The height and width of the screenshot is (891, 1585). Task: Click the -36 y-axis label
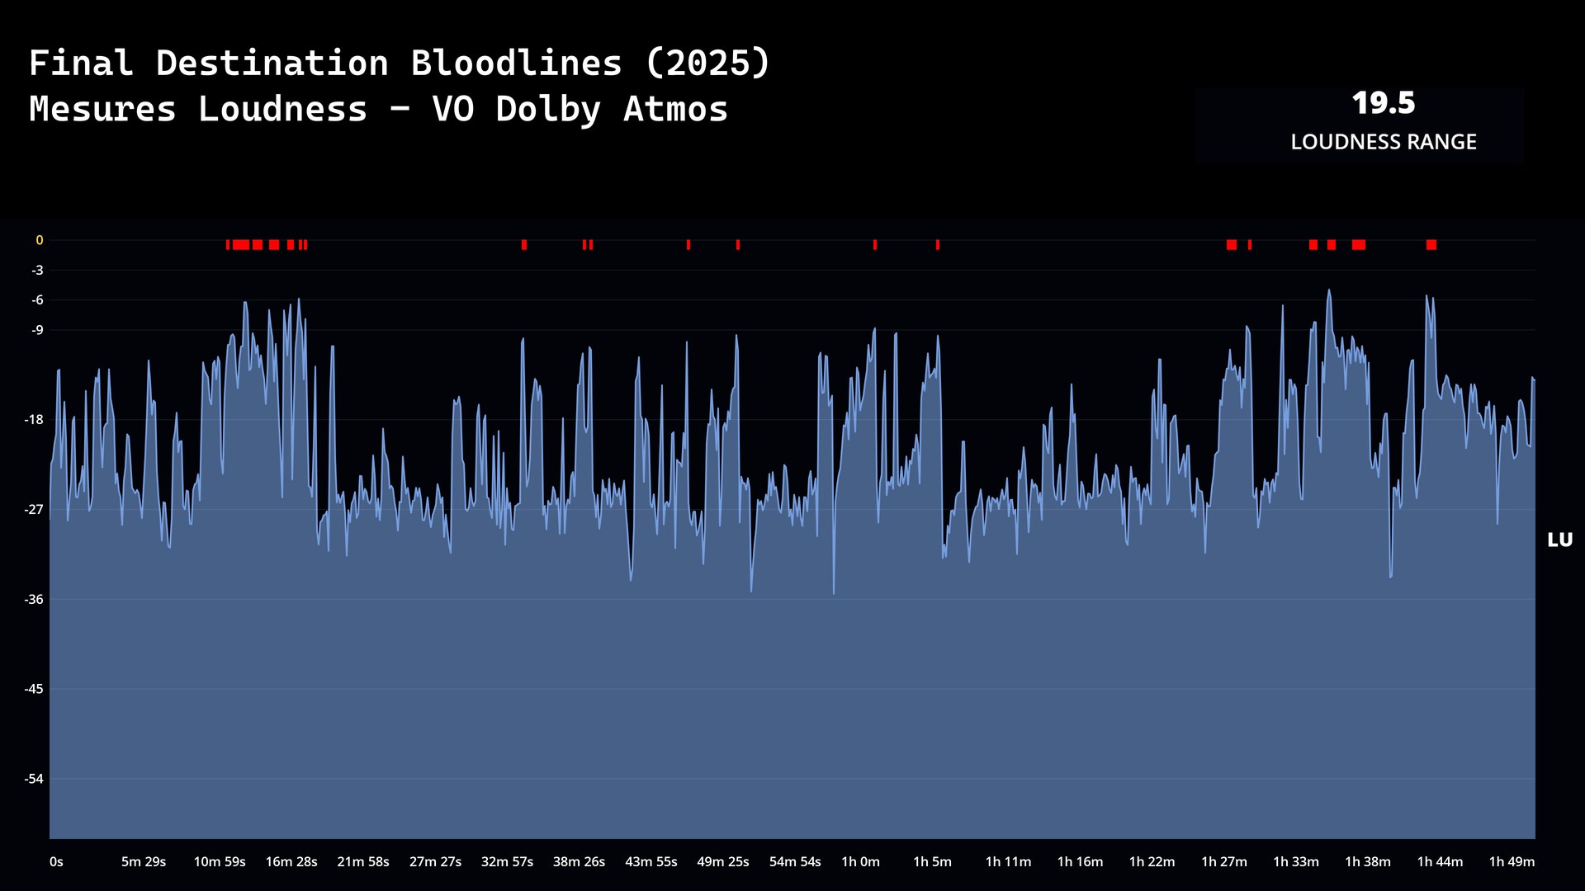coord(34,599)
